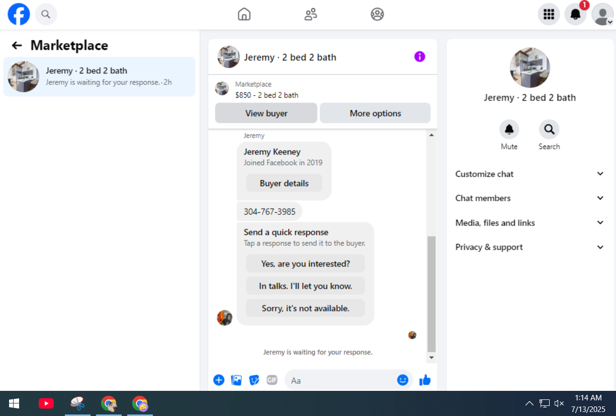This screenshot has width=616, height=416.
Task: Expand Media, files and links section
Action: [530, 223]
